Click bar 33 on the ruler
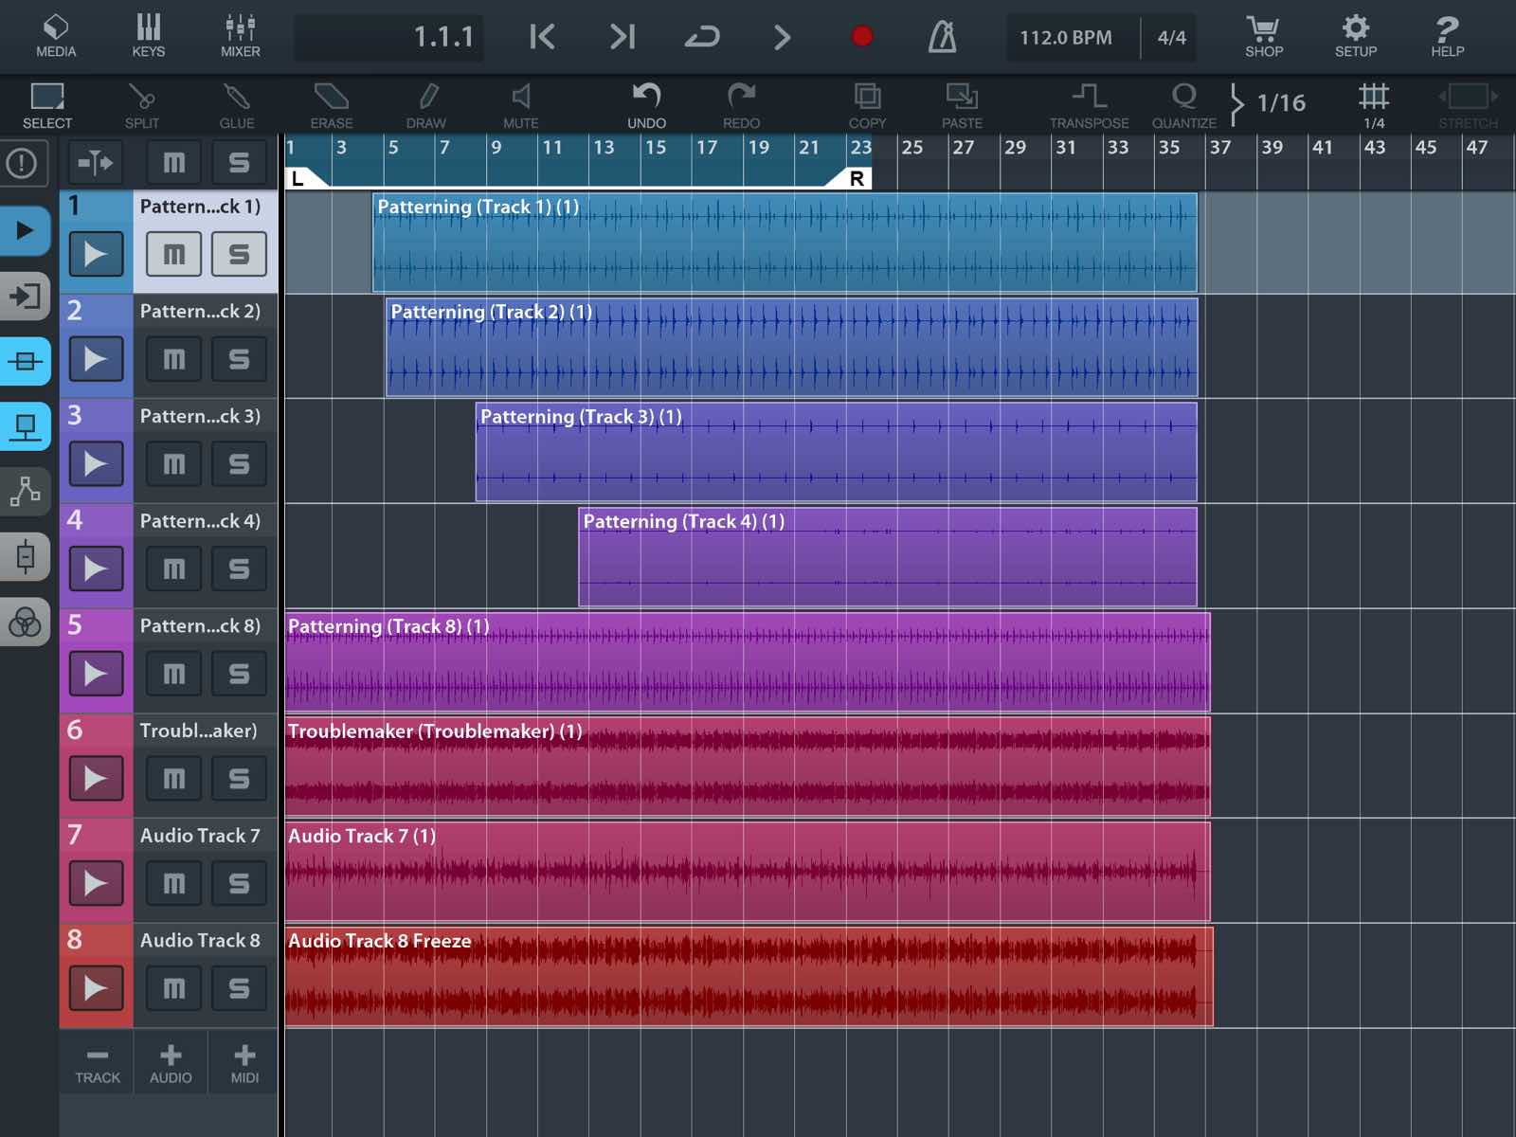The image size is (1516, 1137). point(1118,148)
